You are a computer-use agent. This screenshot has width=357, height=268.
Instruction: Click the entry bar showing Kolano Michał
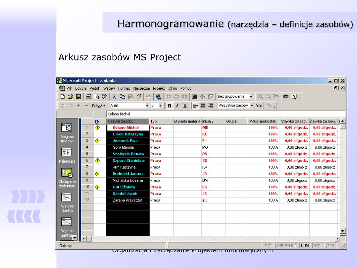click(226, 114)
